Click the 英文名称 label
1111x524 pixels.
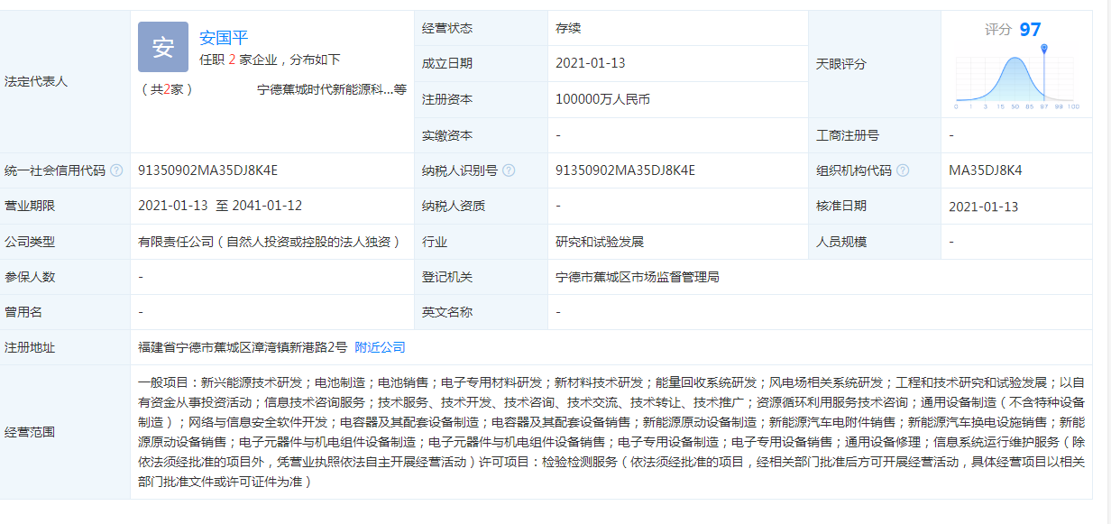447,312
